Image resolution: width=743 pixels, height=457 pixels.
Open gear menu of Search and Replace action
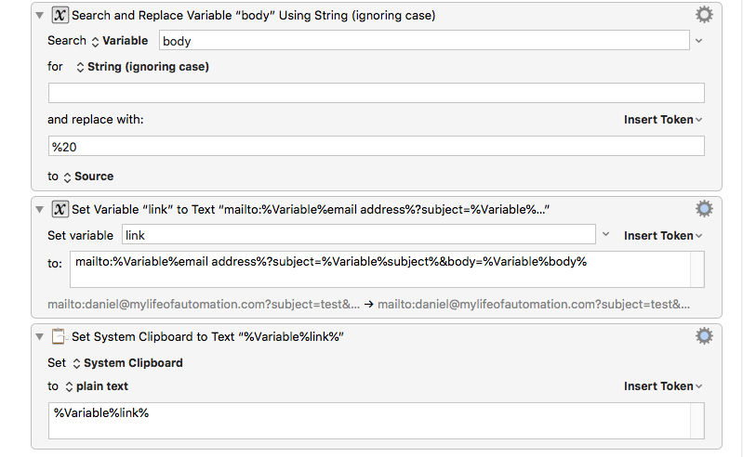tap(704, 15)
